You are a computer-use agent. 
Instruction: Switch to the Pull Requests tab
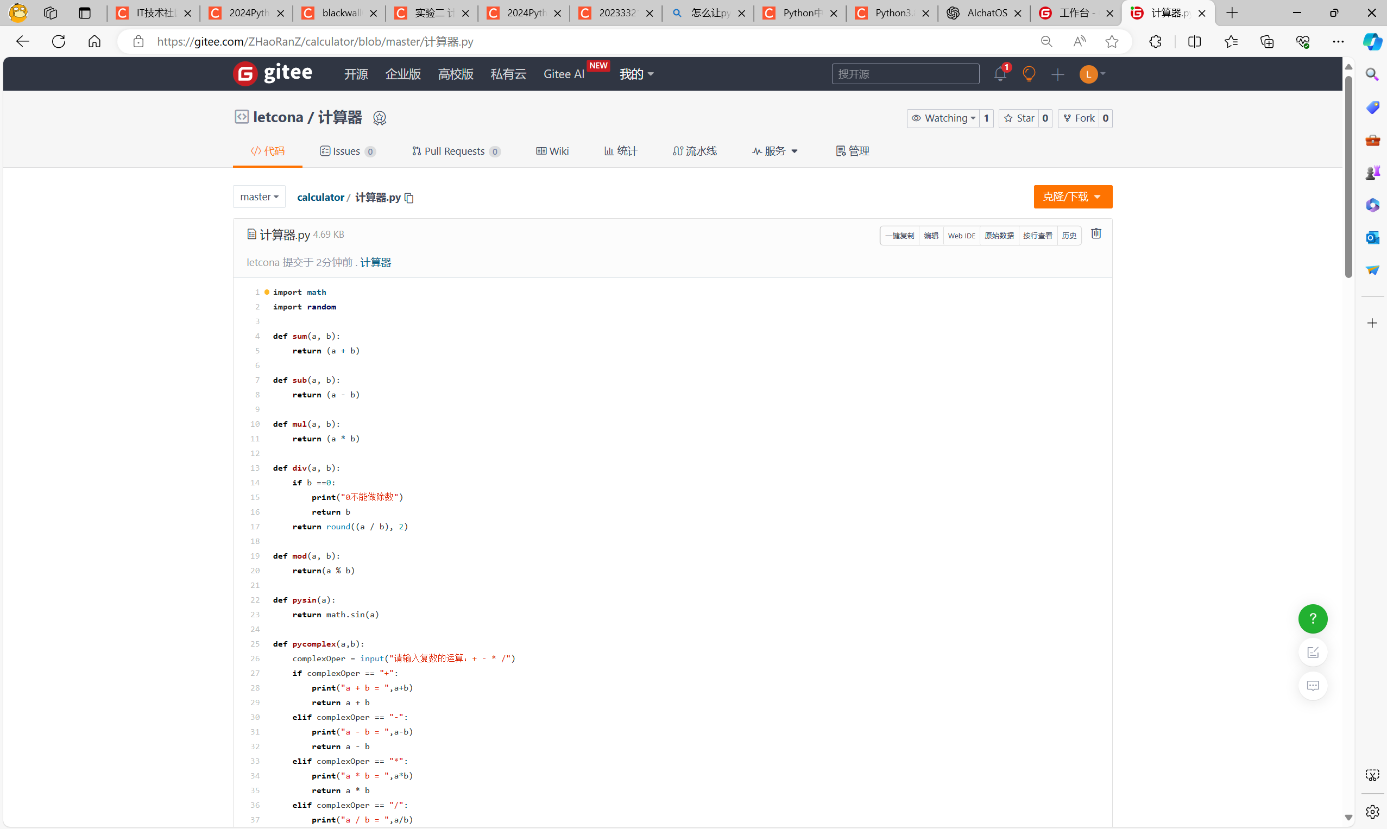click(x=456, y=151)
